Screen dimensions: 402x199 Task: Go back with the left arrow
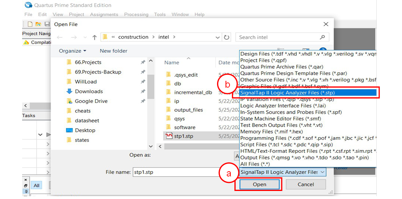[x=60, y=37]
